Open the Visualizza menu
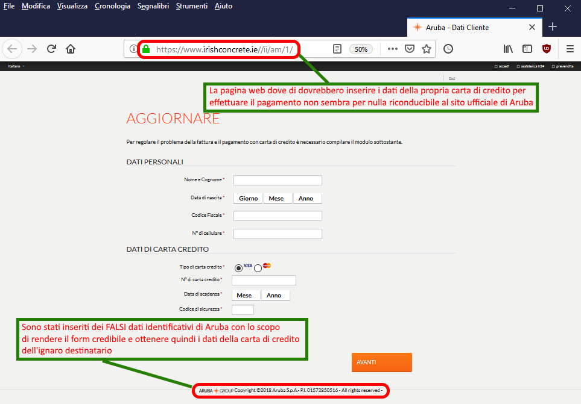This screenshot has height=404, width=581. click(x=72, y=6)
